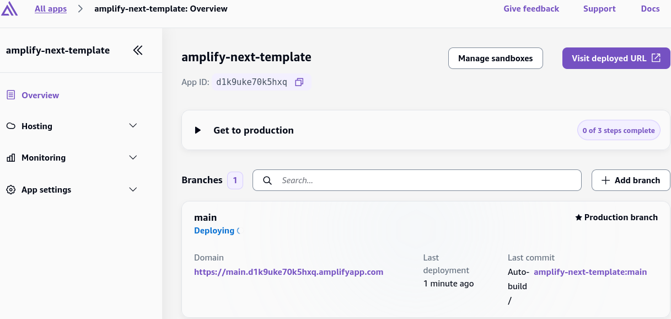This screenshot has width=671, height=319.
Task: Click the Hosting cloud icon
Action: coord(10,126)
